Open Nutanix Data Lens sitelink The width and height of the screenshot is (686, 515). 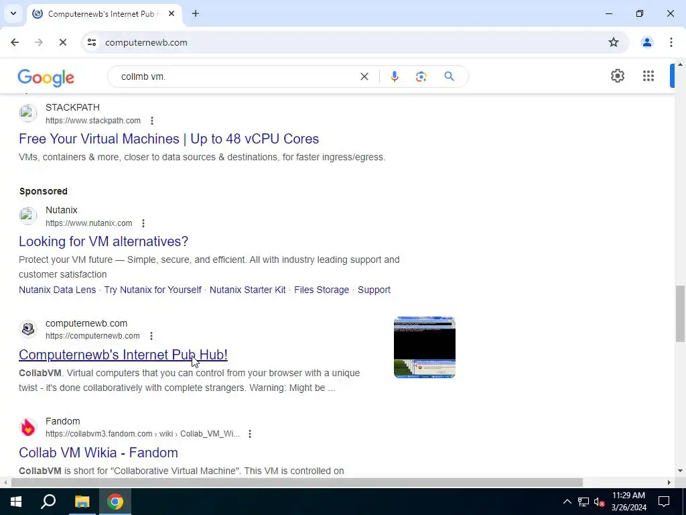[58, 290]
